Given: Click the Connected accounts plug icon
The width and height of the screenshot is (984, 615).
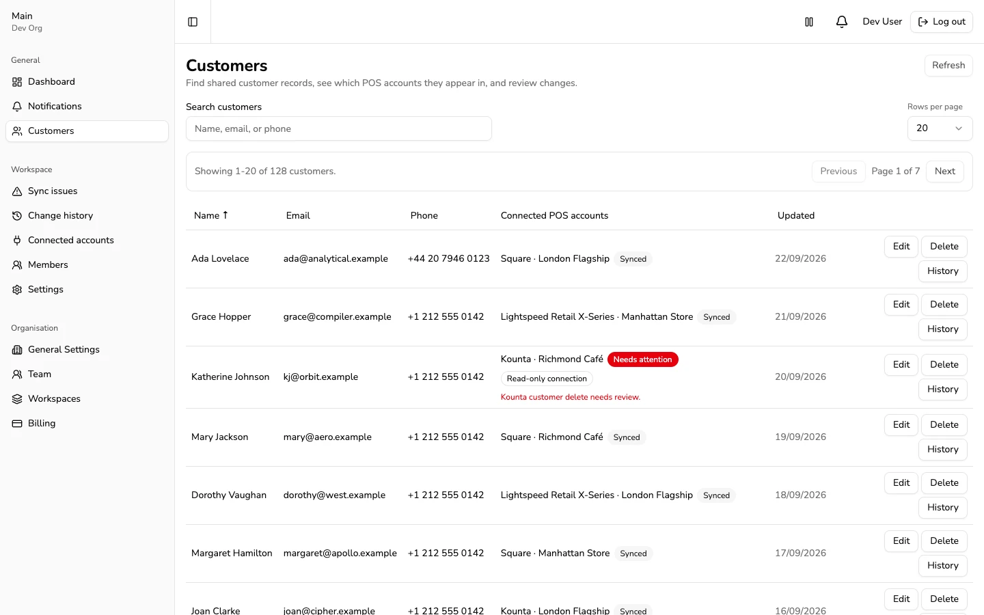Looking at the screenshot, I should tap(17, 241).
